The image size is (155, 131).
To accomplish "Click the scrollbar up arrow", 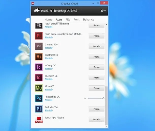I will tap(106, 25).
